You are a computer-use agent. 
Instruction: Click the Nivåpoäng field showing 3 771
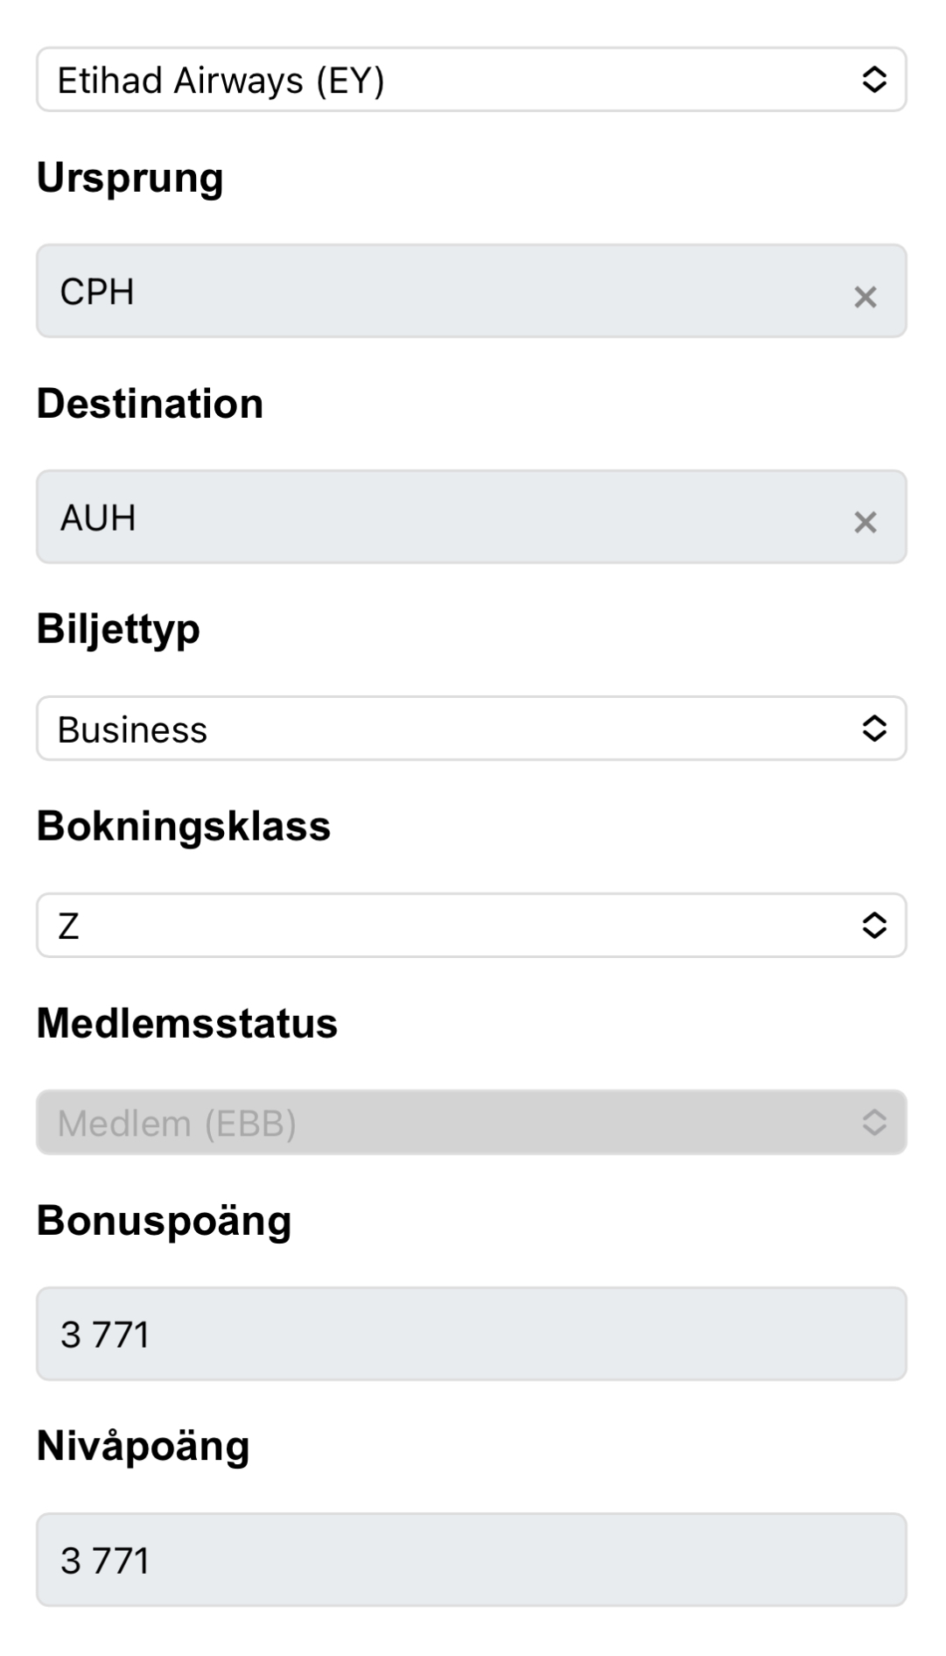[471, 1560]
